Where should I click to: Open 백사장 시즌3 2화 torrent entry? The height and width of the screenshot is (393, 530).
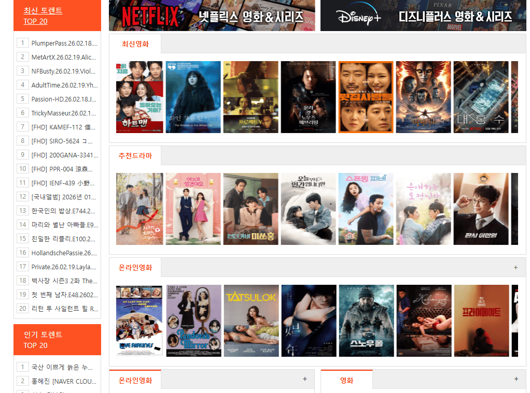pos(64,281)
